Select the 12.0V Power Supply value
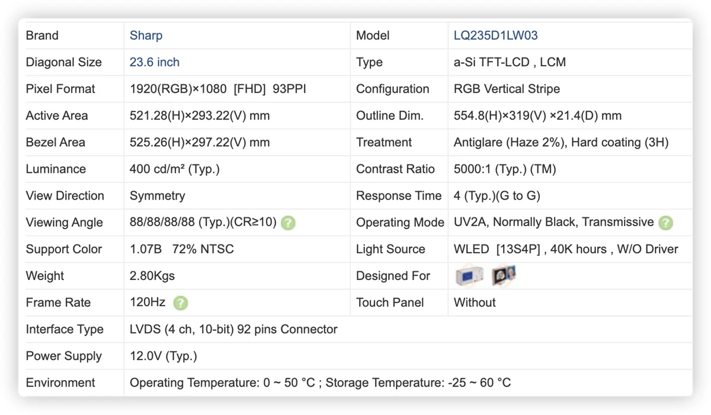 pyautogui.click(x=164, y=356)
